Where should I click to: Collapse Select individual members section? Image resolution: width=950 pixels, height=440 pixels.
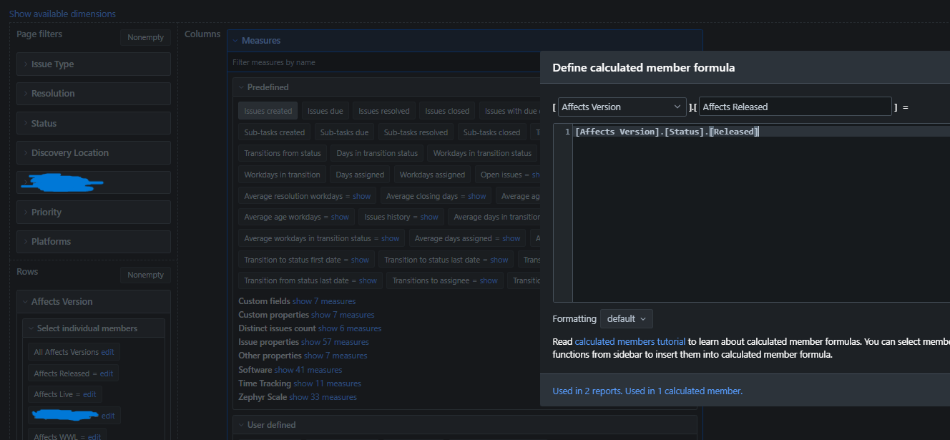point(31,328)
